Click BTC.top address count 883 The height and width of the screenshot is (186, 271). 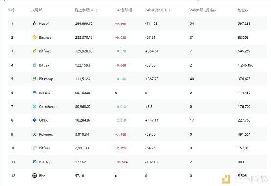[x=241, y=162]
